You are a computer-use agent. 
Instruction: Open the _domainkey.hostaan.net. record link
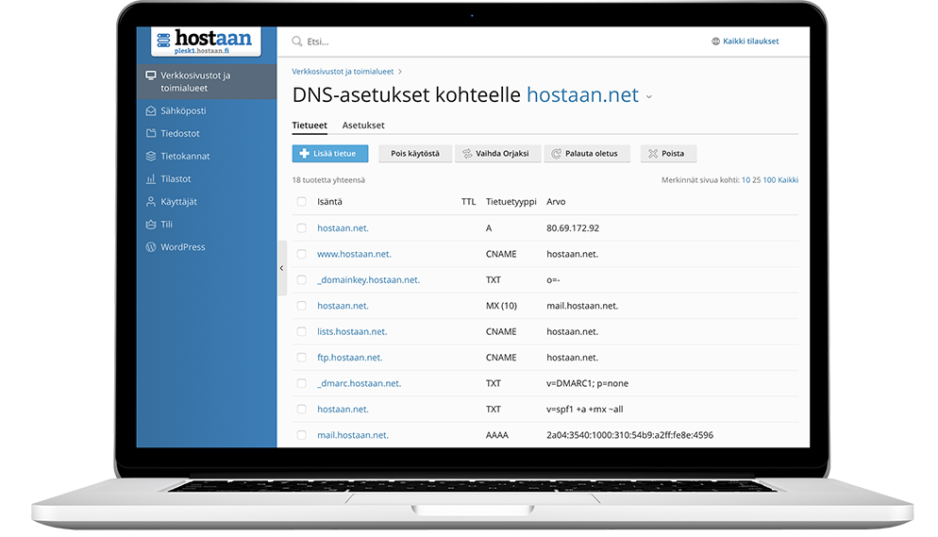click(x=368, y=280)
